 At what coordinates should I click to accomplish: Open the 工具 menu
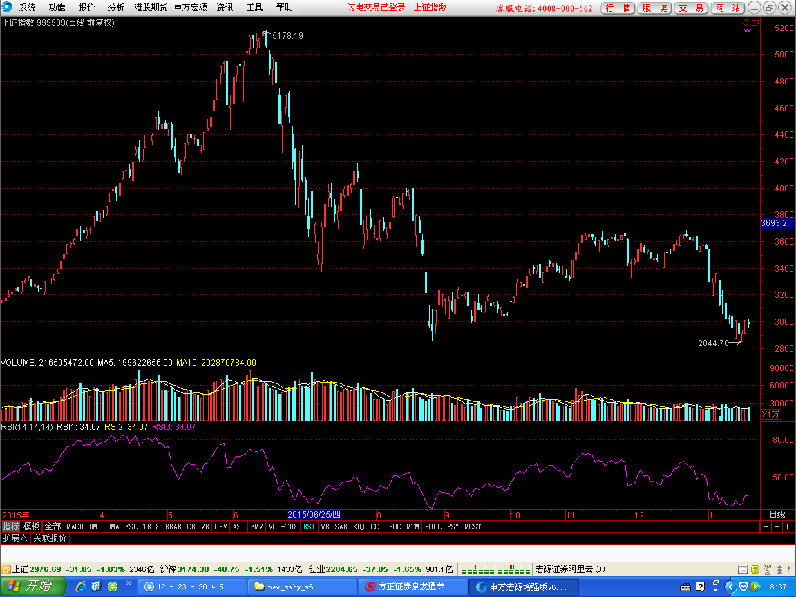(x=255, y=8)
